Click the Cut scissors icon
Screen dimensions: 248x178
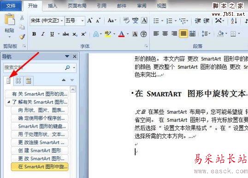(22, 18)
